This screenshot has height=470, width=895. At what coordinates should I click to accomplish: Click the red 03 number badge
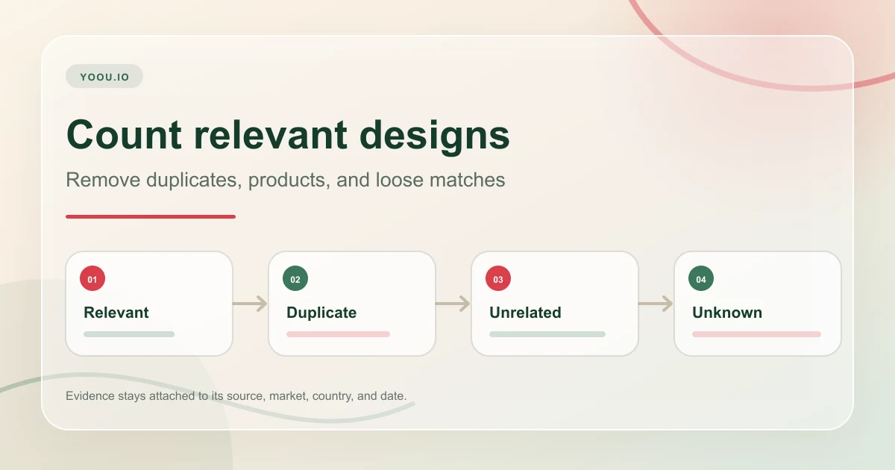click(x=498, y=279)
